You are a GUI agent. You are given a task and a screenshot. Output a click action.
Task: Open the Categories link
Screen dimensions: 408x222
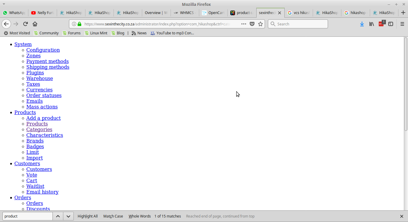(x=39, y=129)
